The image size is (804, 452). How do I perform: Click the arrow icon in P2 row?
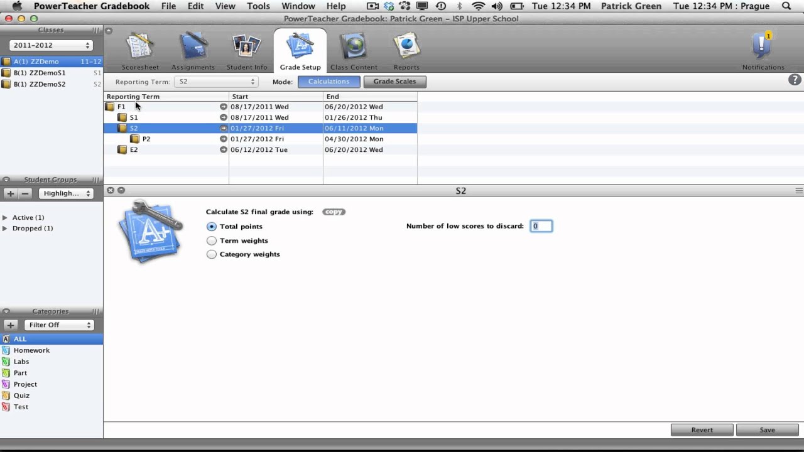(223, 139)
